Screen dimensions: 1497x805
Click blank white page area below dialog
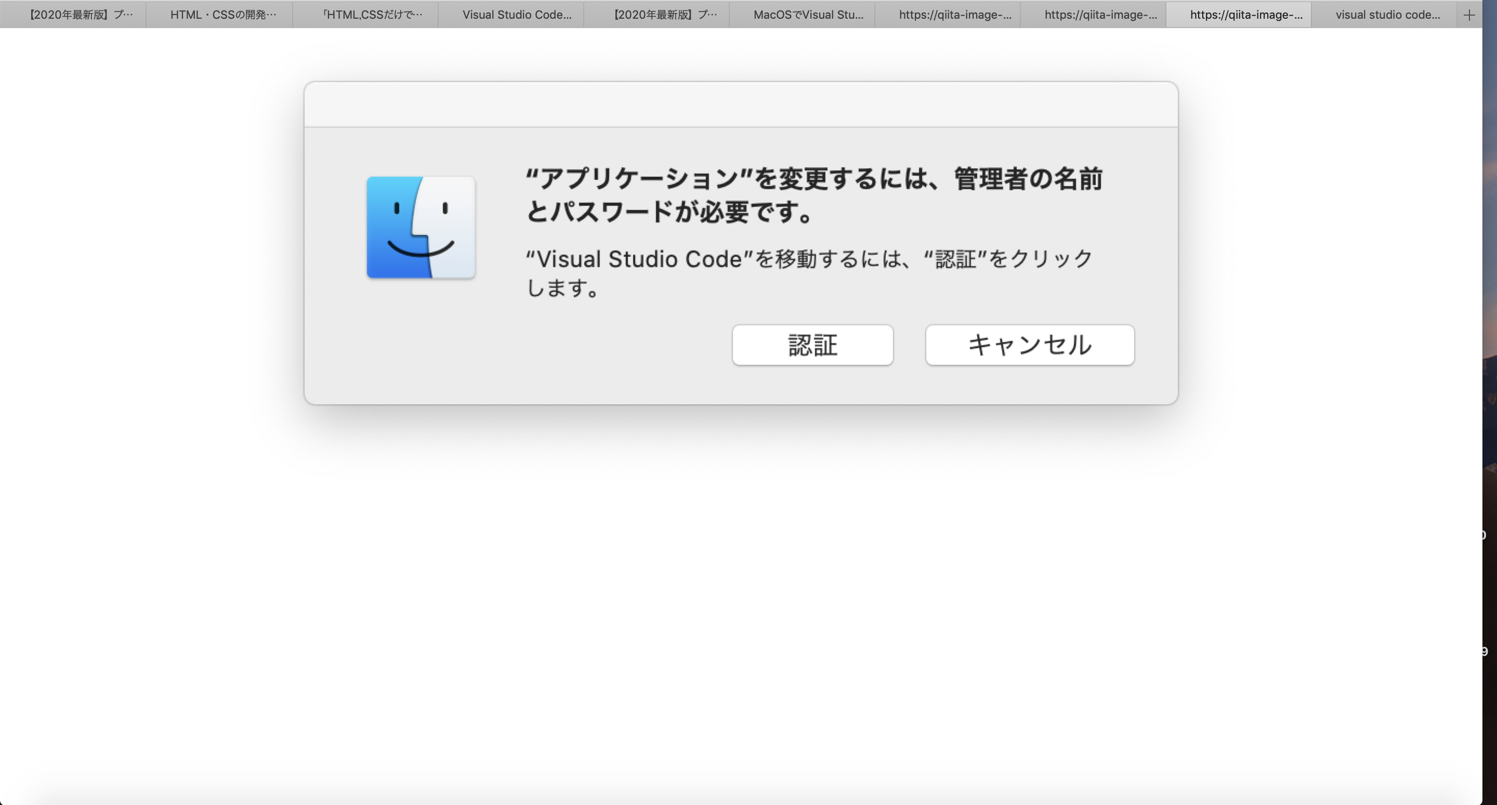(740, 581)
